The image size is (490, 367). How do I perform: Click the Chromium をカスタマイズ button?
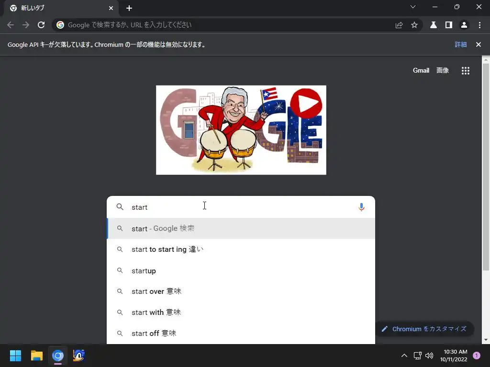(x=424, y=329)
